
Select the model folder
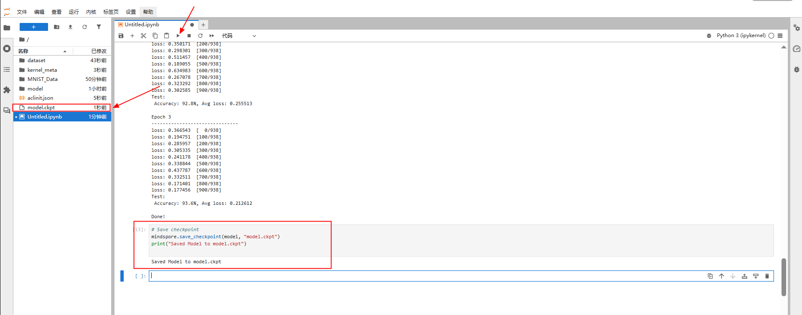coord(63,89)
